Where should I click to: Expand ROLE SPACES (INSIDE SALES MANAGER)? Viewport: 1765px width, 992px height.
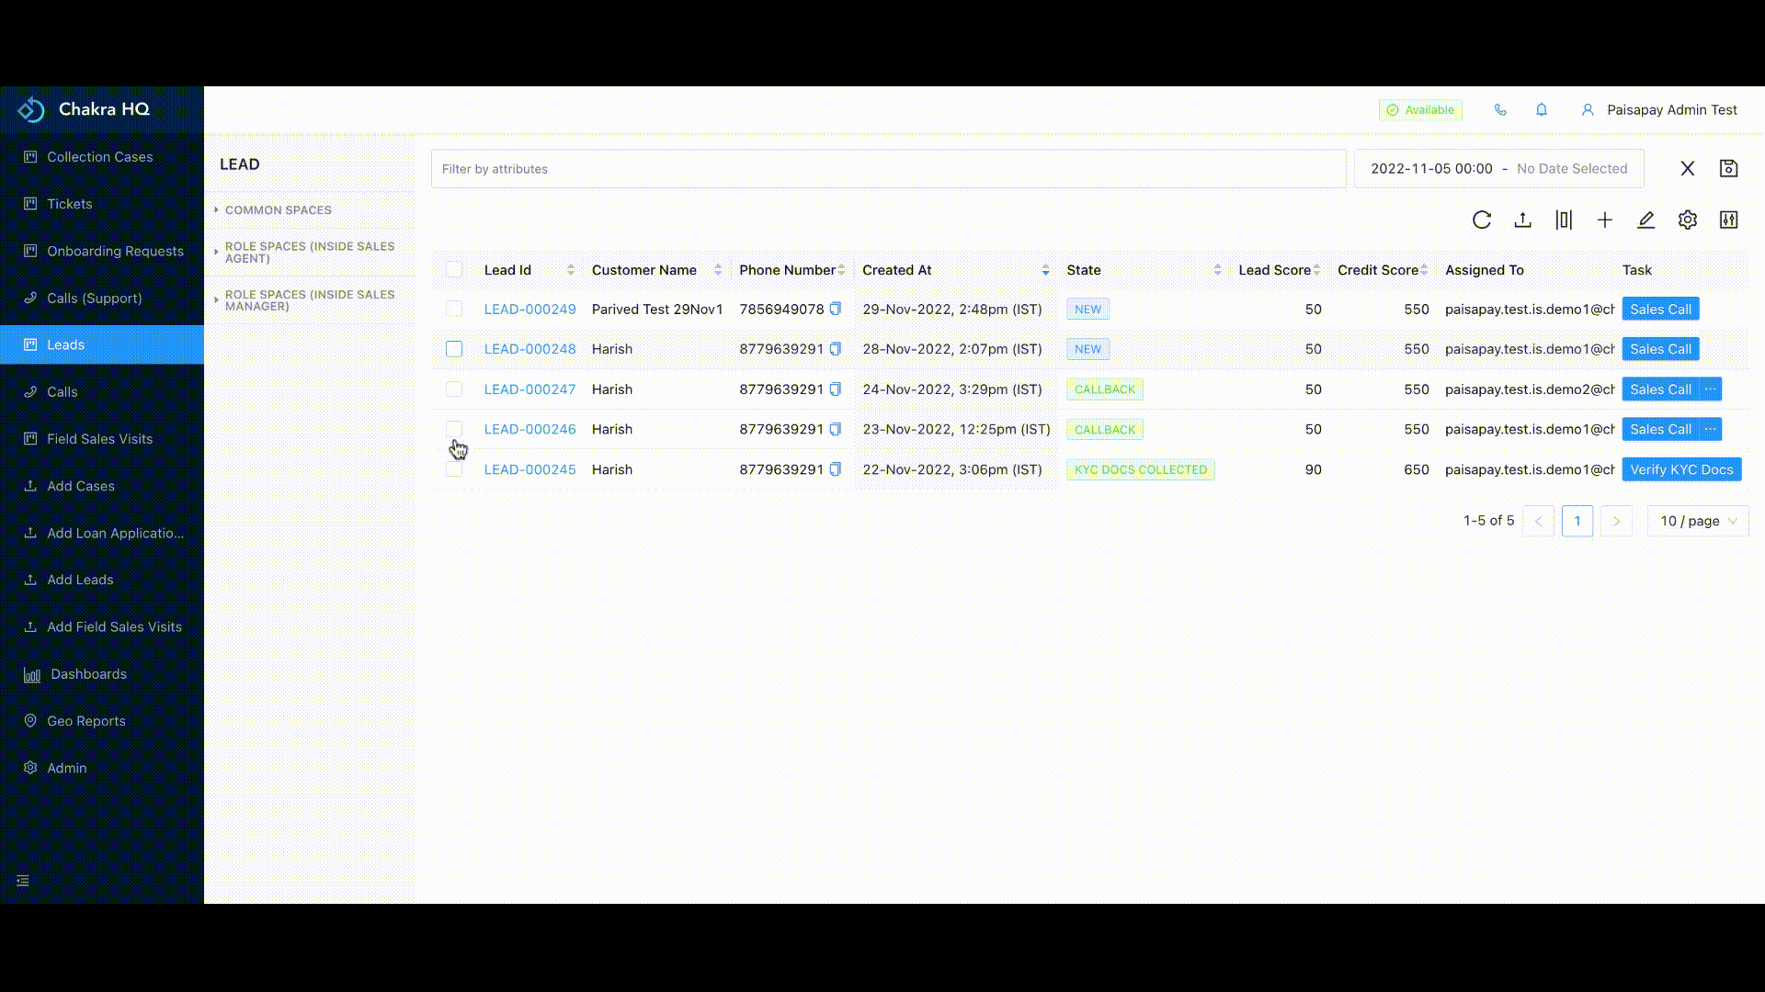coord(309,300)
